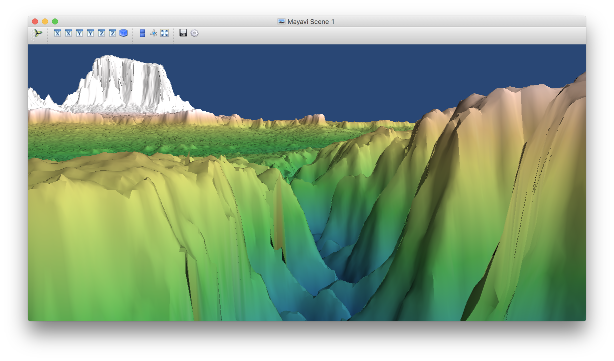Set view along the +Z axis (first Z icon)
This screenshot has height=361, width=614.
(x=101, y=33)
